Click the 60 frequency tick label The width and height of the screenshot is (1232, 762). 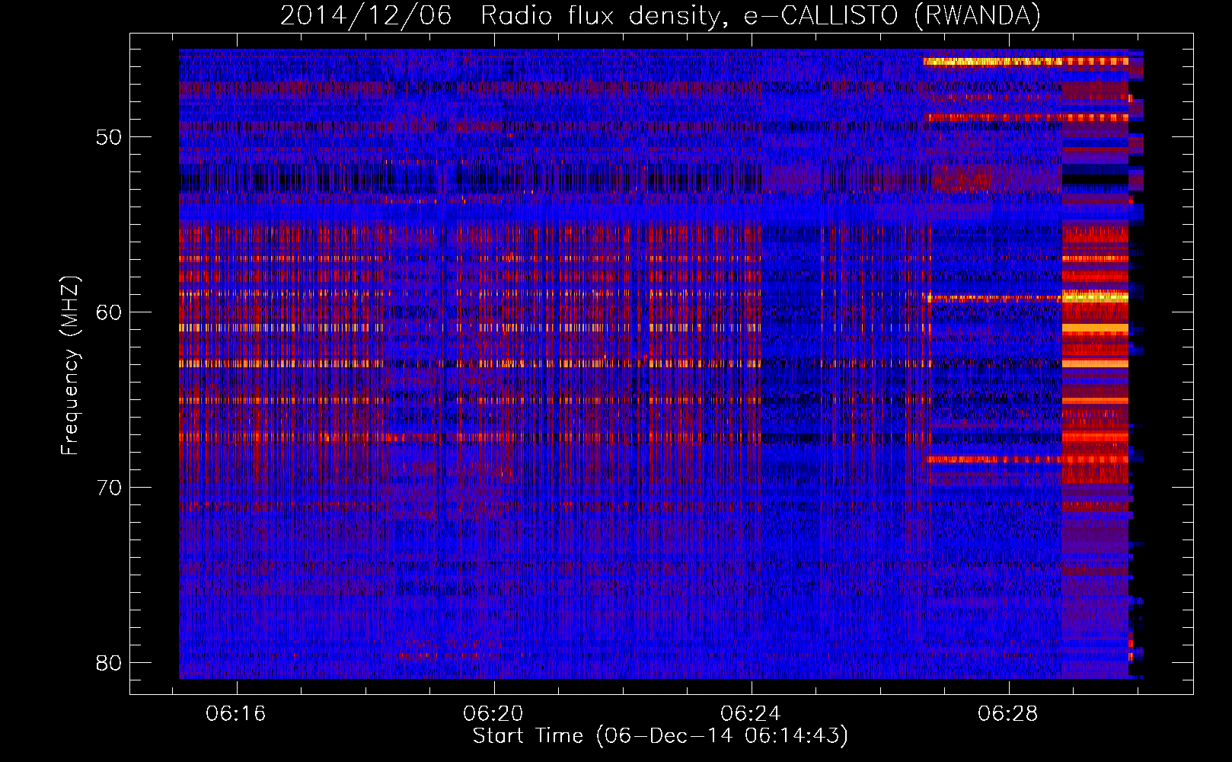109,312
